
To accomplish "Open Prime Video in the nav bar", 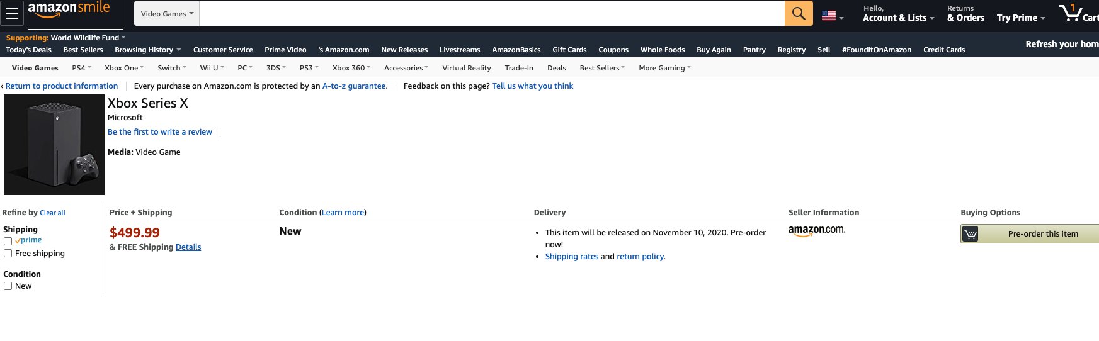I will coord(285,50).
